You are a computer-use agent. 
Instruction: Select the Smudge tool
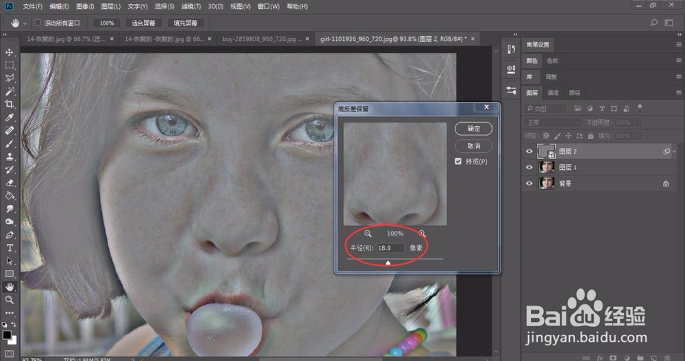pos(9,208)
